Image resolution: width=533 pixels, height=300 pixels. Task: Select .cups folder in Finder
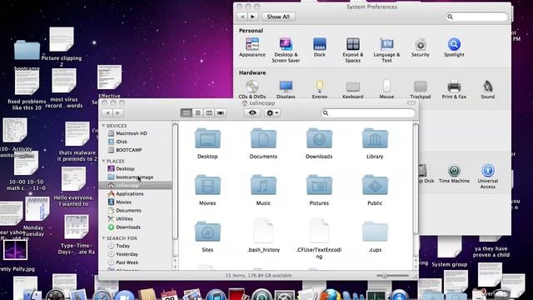click(x=375, y=237)
